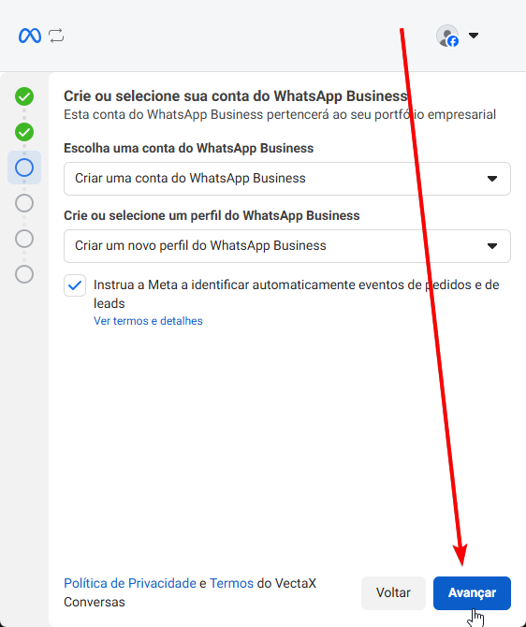Open the Criar uma conta do WhatsApp Business dropdown
The image size is (526, 627).
point(287,179)
